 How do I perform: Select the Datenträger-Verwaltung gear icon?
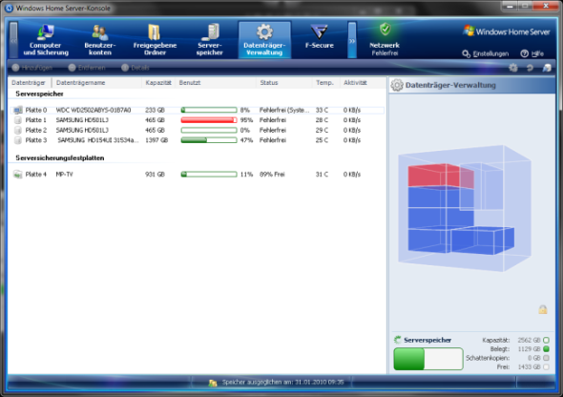[264, 32]
